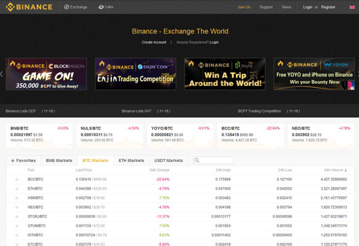Open the News link
359x246 pixels.
pos(286,7)
